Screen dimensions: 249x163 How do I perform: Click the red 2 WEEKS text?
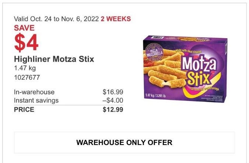point(116,19)
